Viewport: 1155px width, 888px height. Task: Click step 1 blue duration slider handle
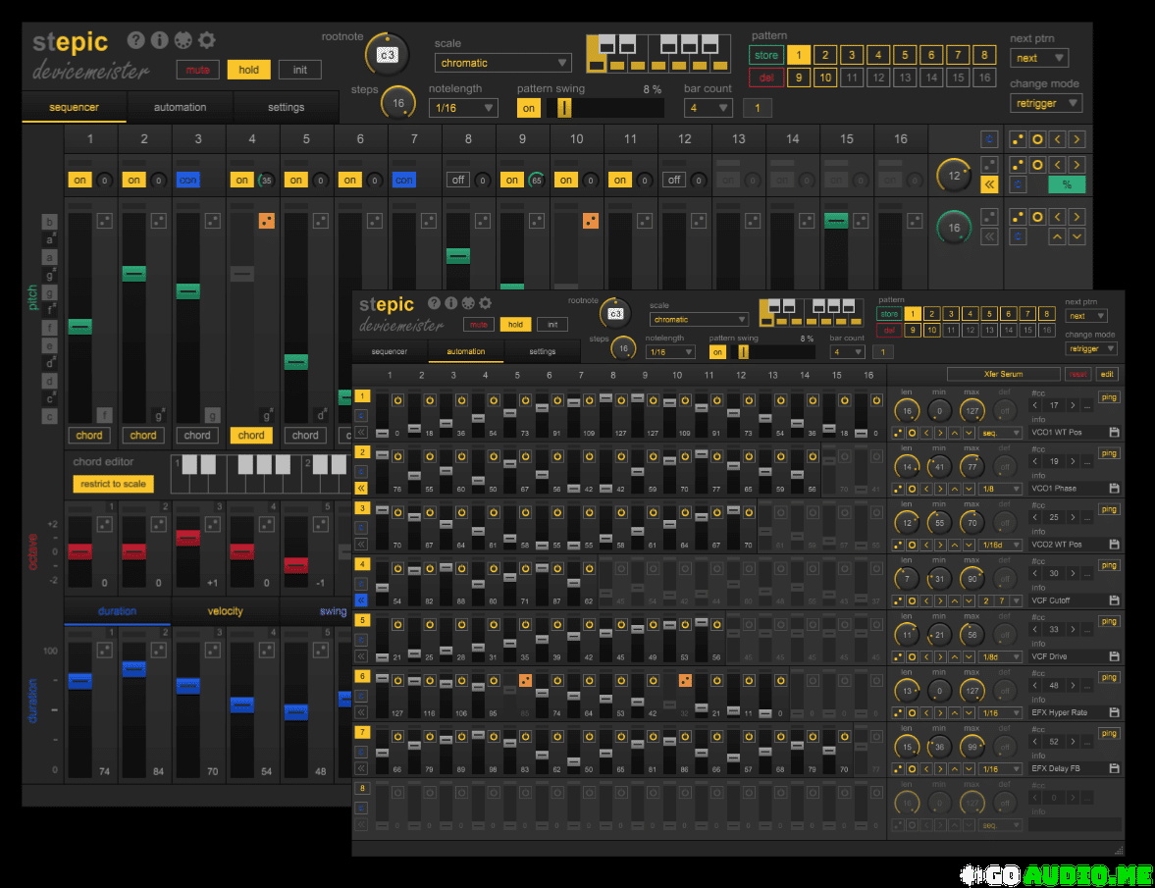pos(80,681)
